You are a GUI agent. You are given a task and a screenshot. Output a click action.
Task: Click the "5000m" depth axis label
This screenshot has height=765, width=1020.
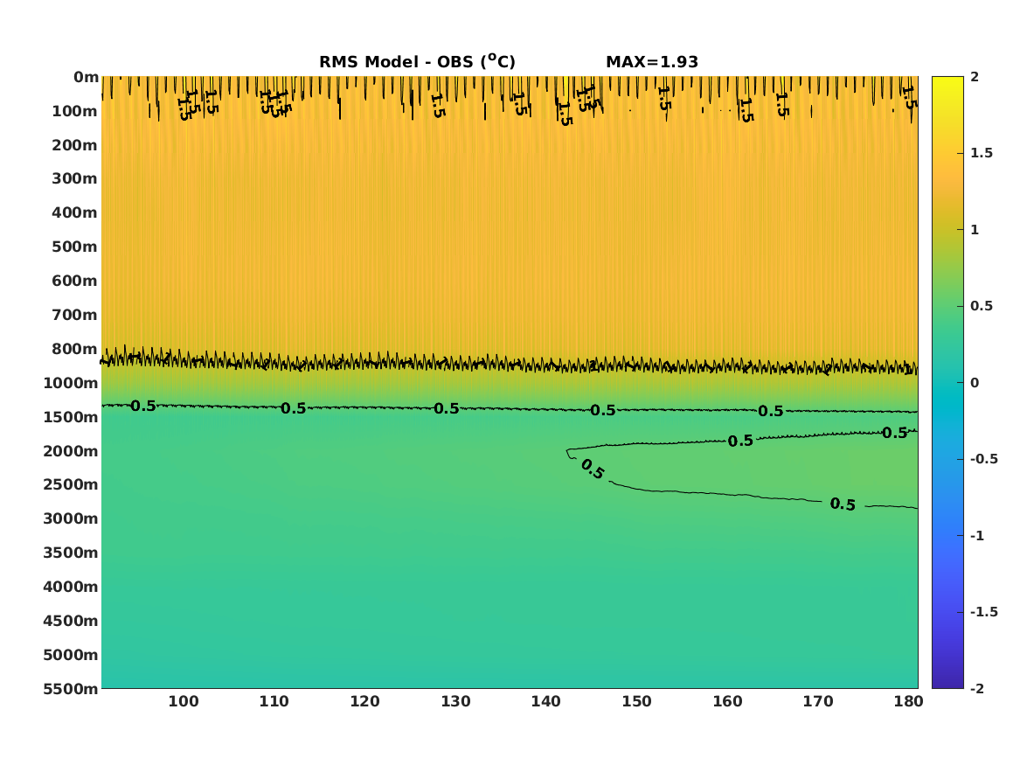(71, 655)
